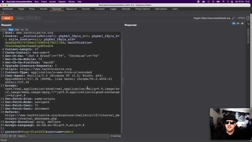Image resolution: width=252 pixels, height=142 pixels.
Task: Open Target tab
Action: (21, 9)
